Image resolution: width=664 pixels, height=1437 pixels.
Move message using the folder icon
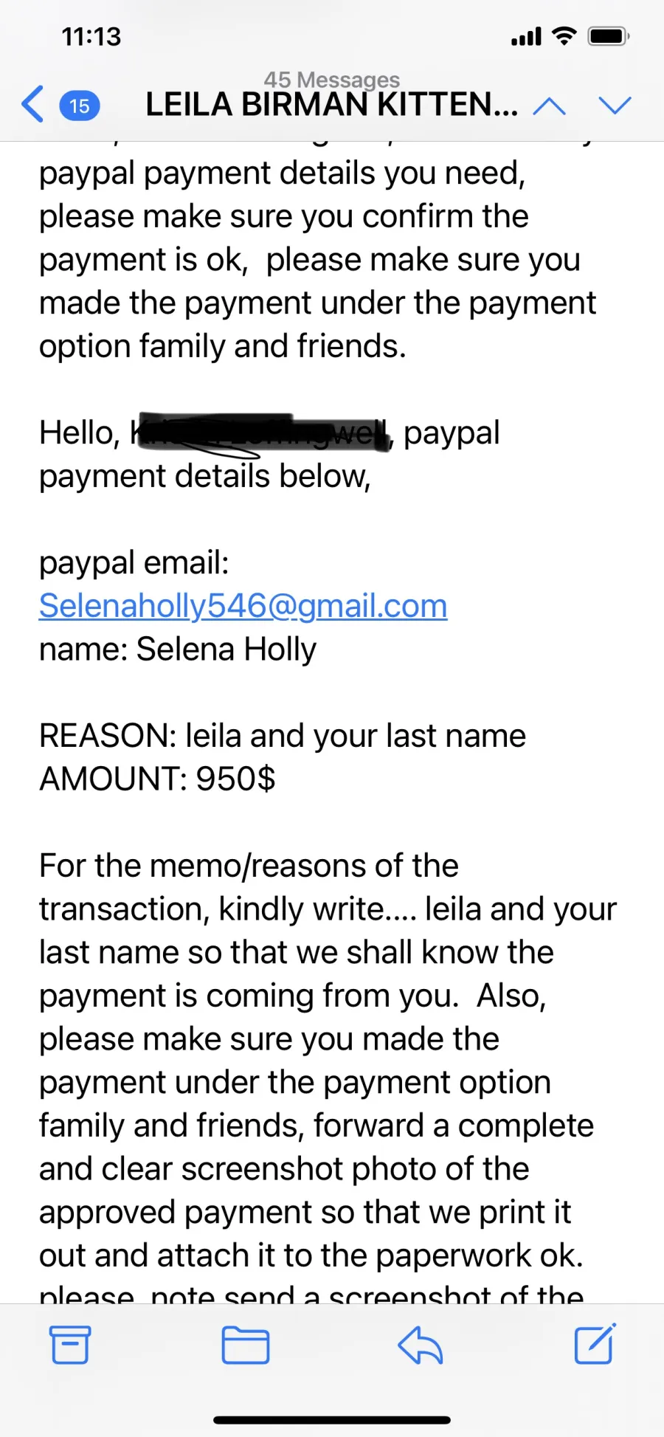coord(246,1345)
